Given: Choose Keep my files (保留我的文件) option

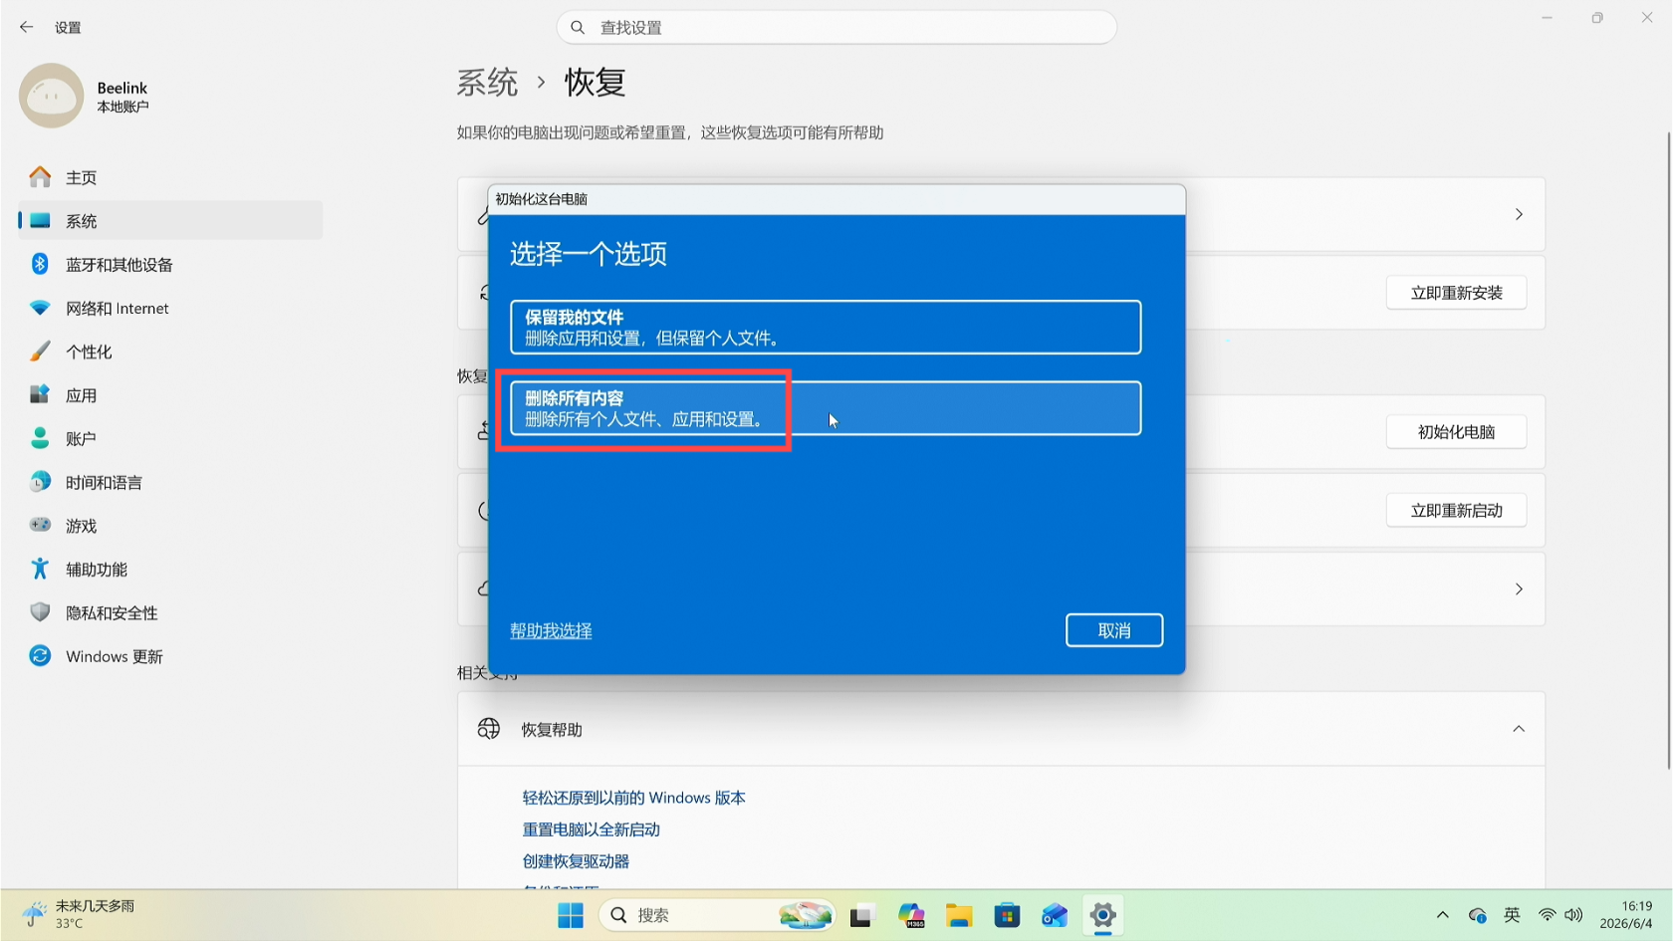Looking at the screenshot, I should pos(826,328).
